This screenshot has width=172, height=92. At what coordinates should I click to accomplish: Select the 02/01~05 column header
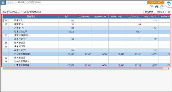(x=83, y=16)
